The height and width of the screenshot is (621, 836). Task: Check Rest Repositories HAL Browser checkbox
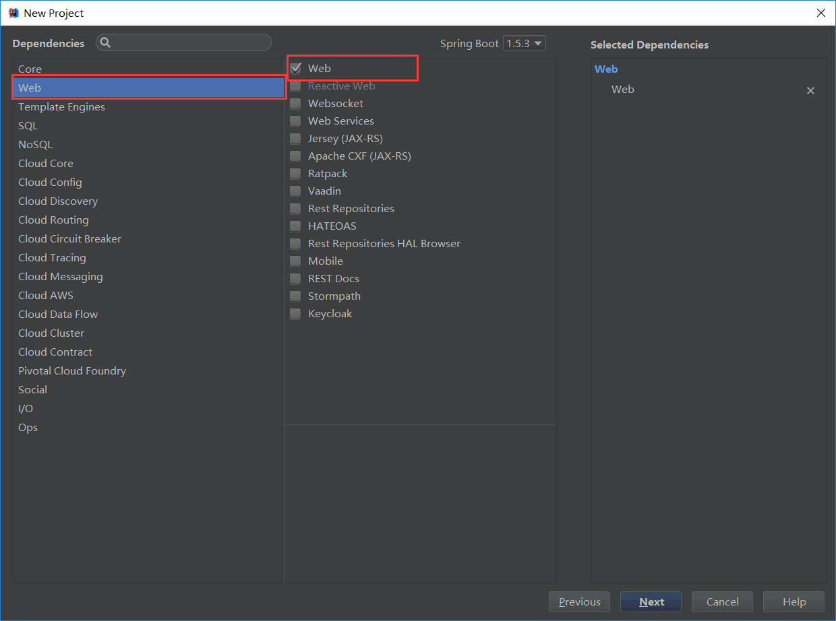(x=295, y=243)
